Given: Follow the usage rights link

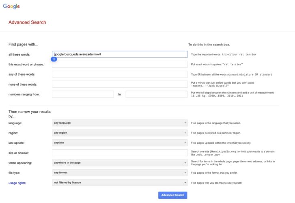Looking at the screenshot, I should (18, 183).
